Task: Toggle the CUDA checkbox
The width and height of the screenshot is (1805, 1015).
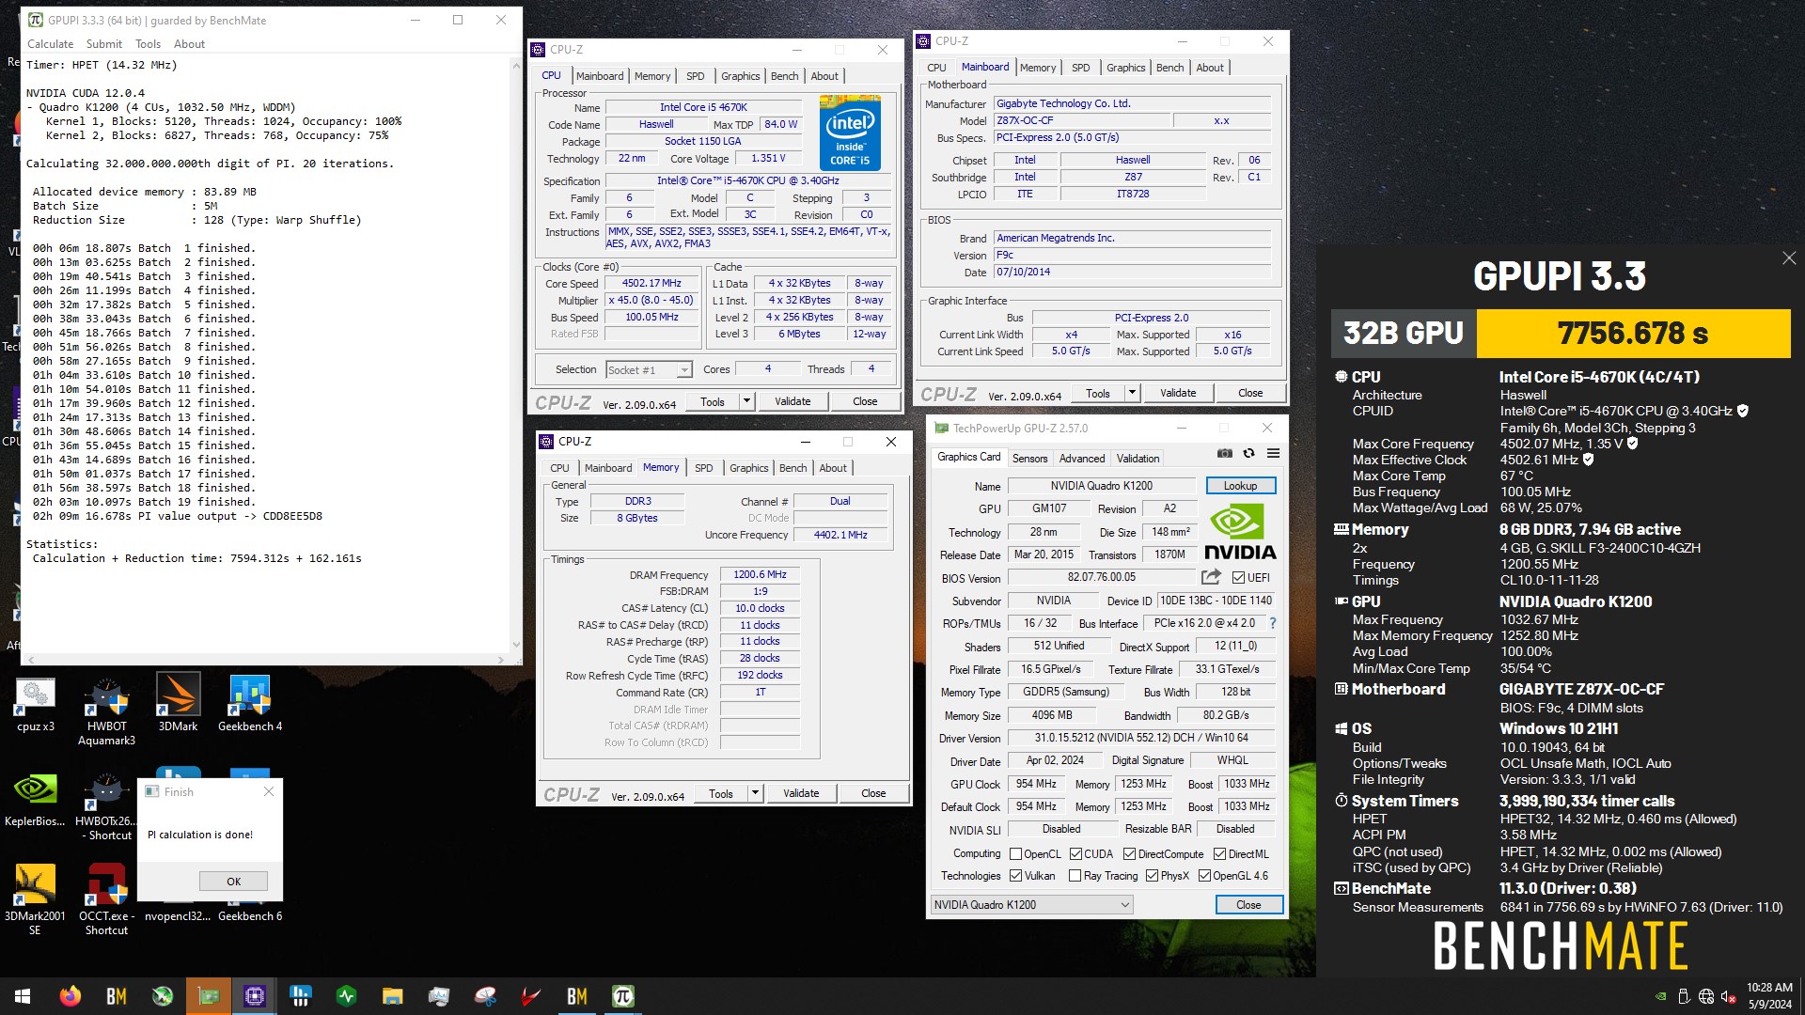Action: (1075, 854)
